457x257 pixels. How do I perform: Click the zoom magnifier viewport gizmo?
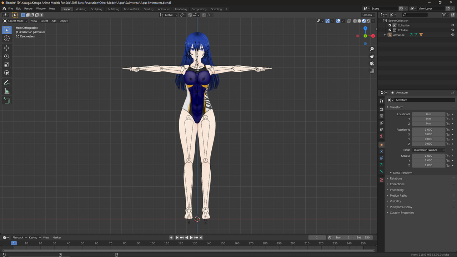point(372,49)
